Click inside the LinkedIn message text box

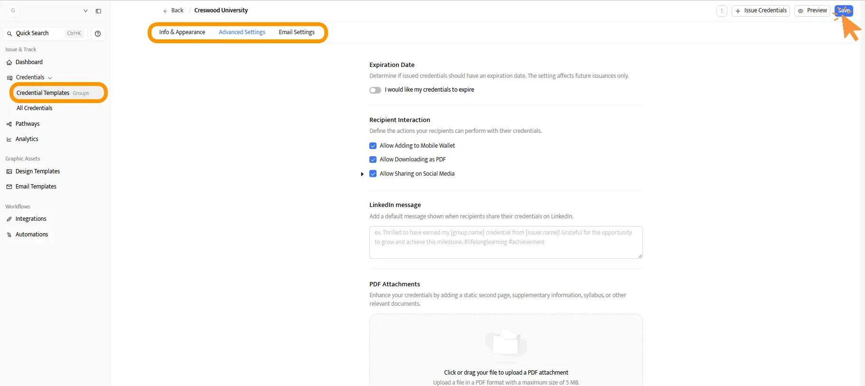pos(505,242)
